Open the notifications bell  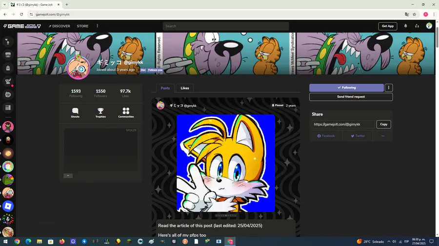click(405, 26)
